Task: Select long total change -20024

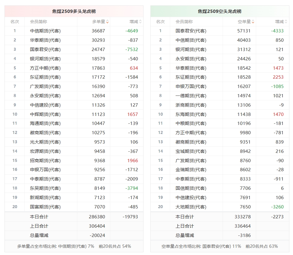Action: tap(97, 235)
